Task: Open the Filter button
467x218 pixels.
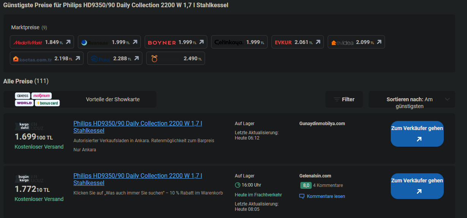Action: (344, 99)
